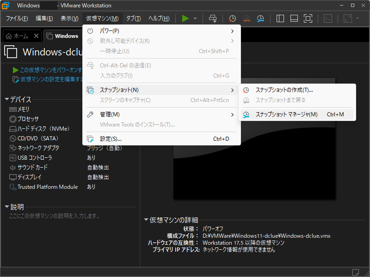Expand the 管理(M) submenu arrow
This screenshot has width=370, height=277.
(233, 114)
